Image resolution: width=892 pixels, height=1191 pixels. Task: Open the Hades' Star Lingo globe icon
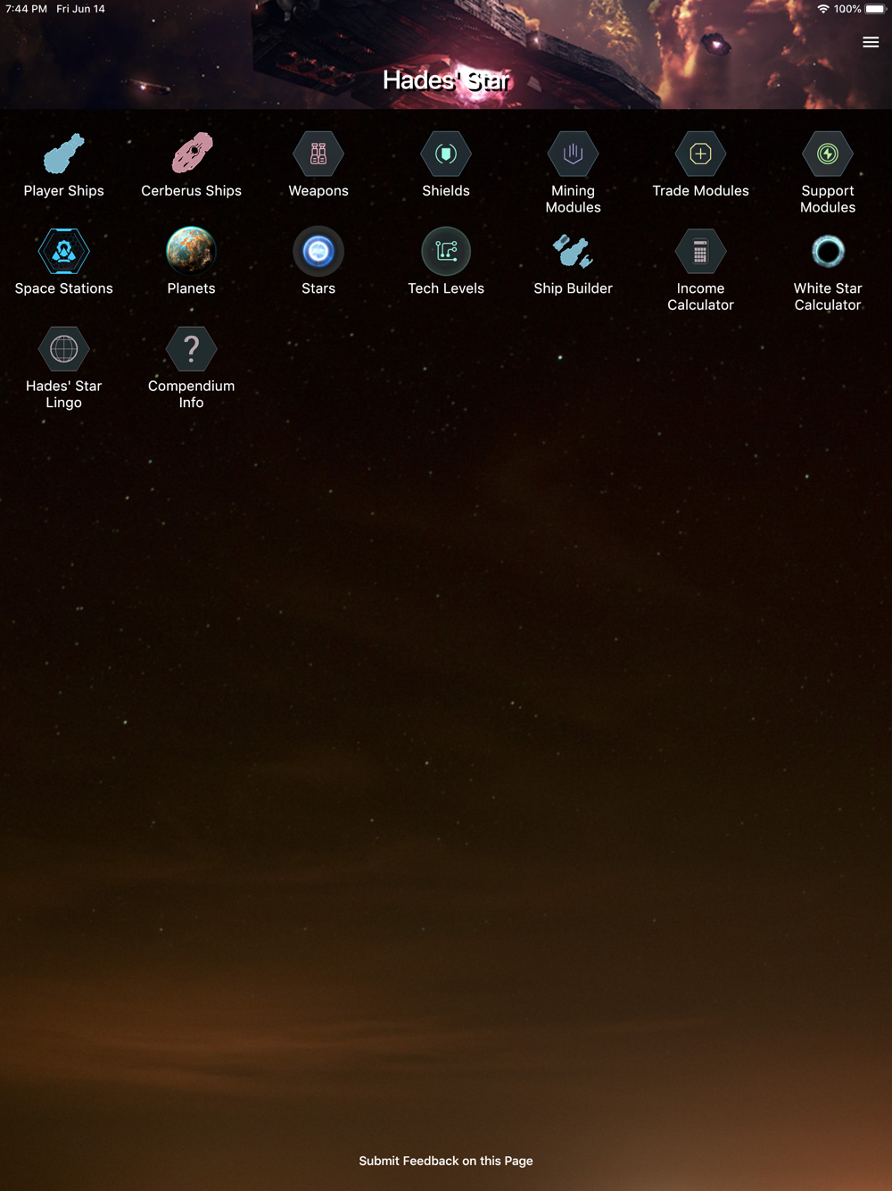pos(63,349)
